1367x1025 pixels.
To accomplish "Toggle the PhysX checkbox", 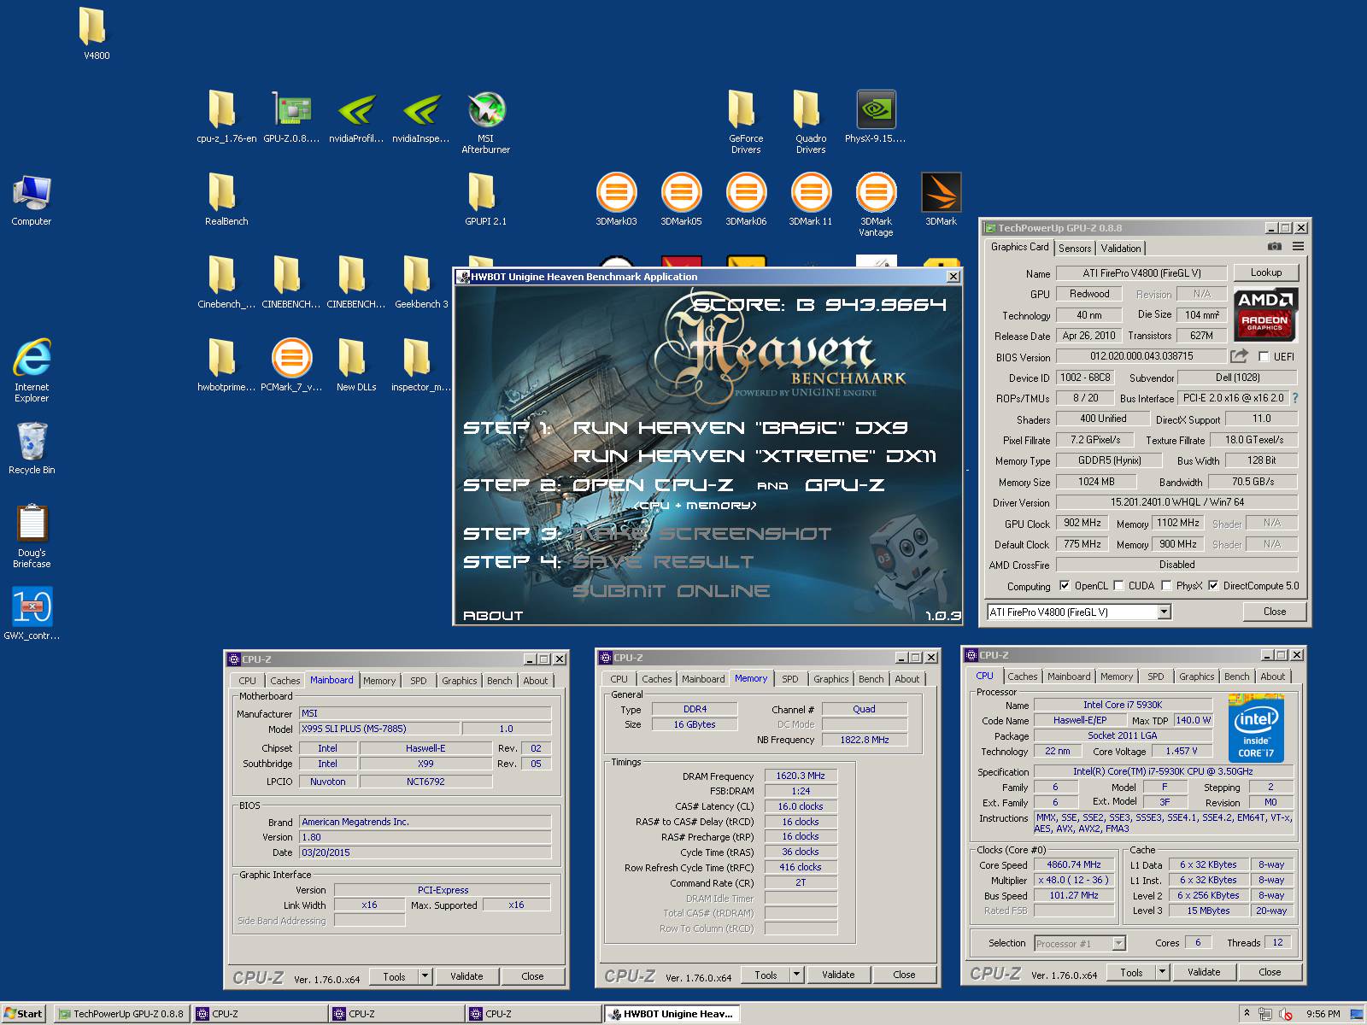I will 1166,586.
